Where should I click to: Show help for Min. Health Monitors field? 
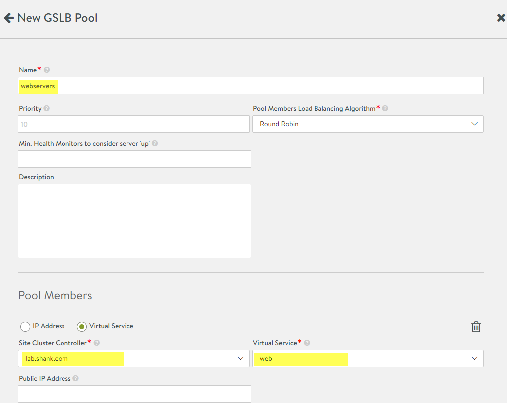[155, 143]
